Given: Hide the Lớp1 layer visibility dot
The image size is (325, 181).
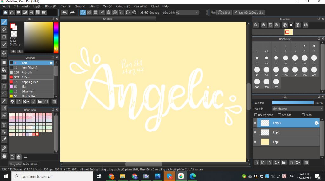Looking at the screenshot, I should [255, 142].
